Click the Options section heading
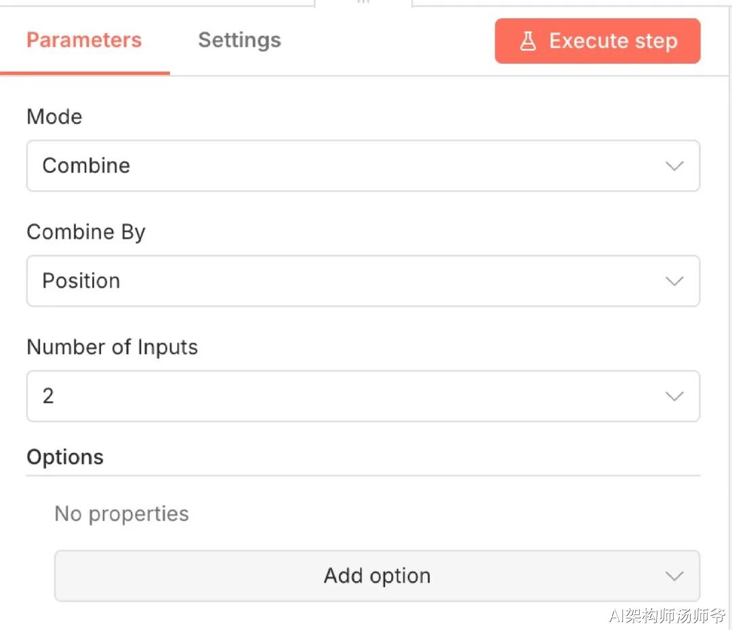Image resolution: width=732 pixels, height=630 pixels. click(x=65, y=457)
